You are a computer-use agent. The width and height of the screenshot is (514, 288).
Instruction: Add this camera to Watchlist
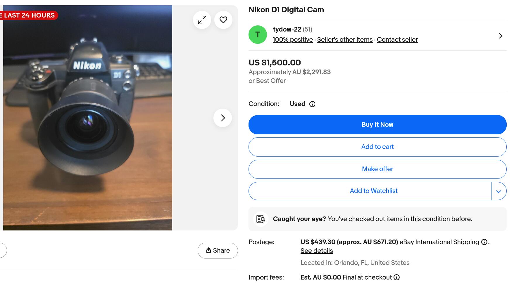coord(373,191)
